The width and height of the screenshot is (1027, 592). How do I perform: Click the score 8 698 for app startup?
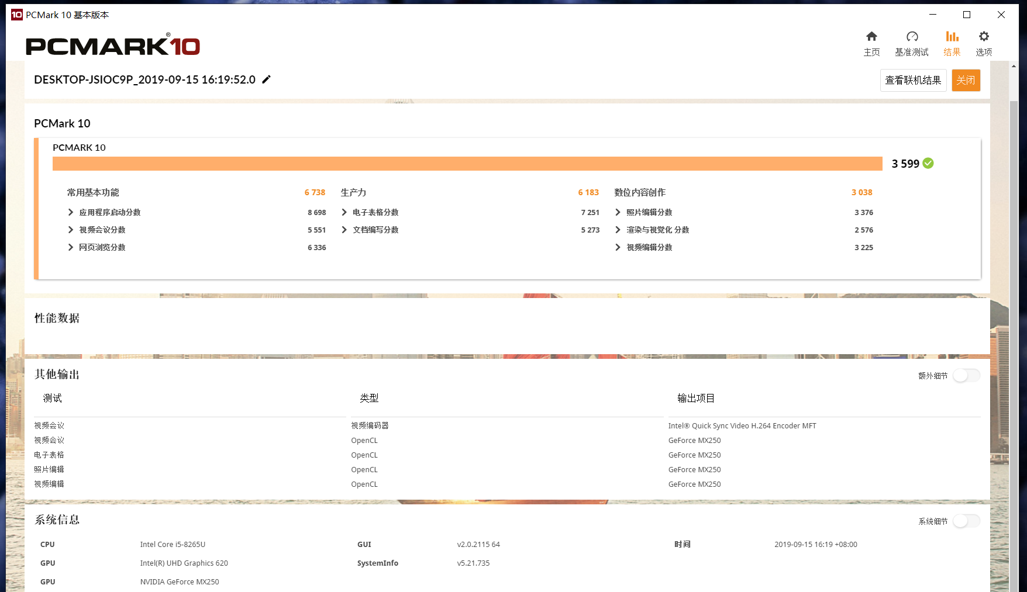(x=317, y=212)
